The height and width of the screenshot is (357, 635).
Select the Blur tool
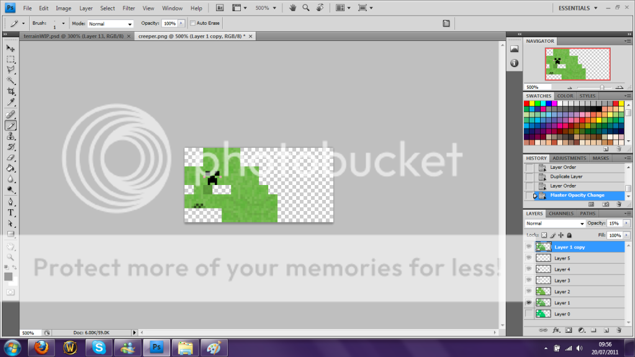click(x=11, y=179)
